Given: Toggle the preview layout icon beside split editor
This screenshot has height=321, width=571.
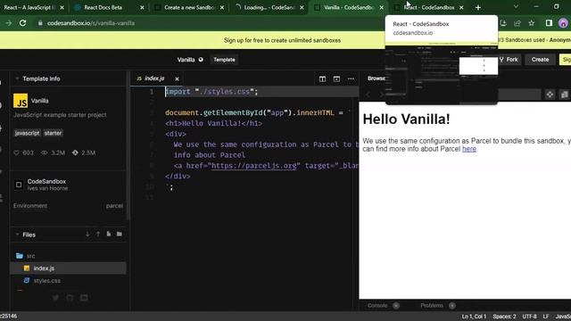Looking at the screenshot, I should click(336, 79).
